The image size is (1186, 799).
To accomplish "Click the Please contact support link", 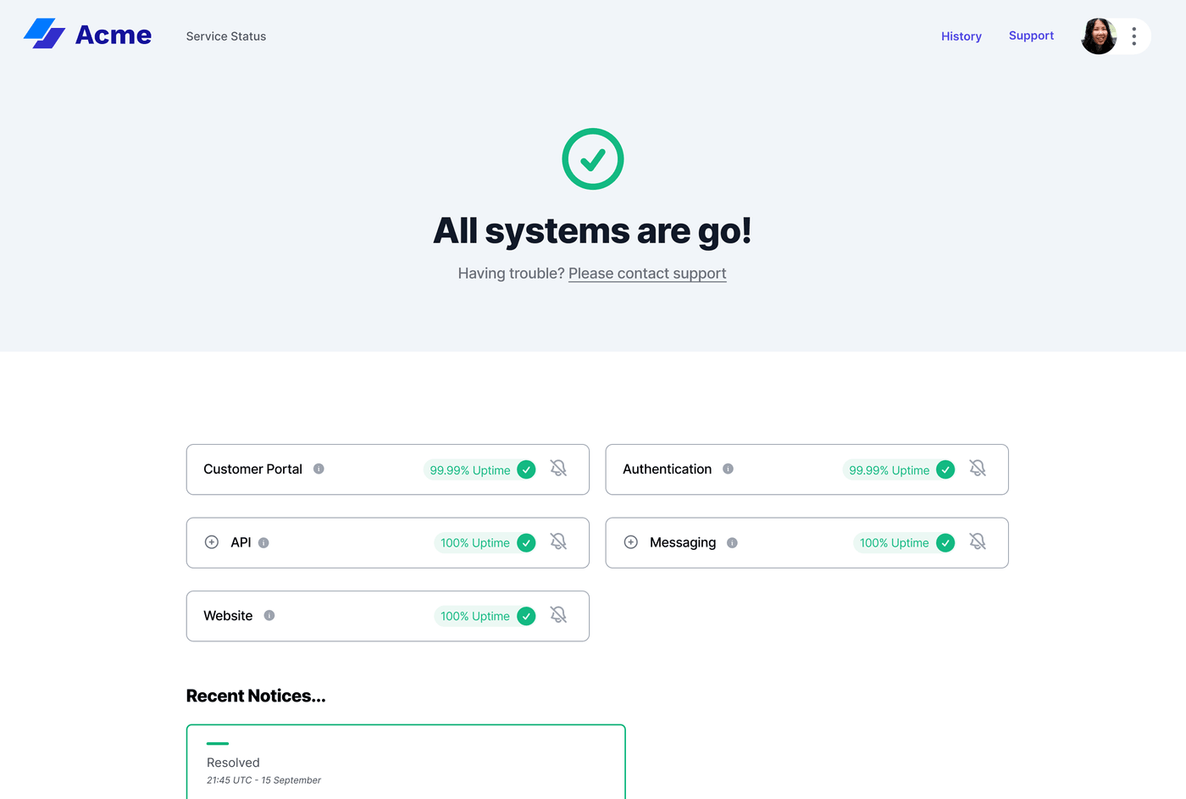I will [646, 273].
